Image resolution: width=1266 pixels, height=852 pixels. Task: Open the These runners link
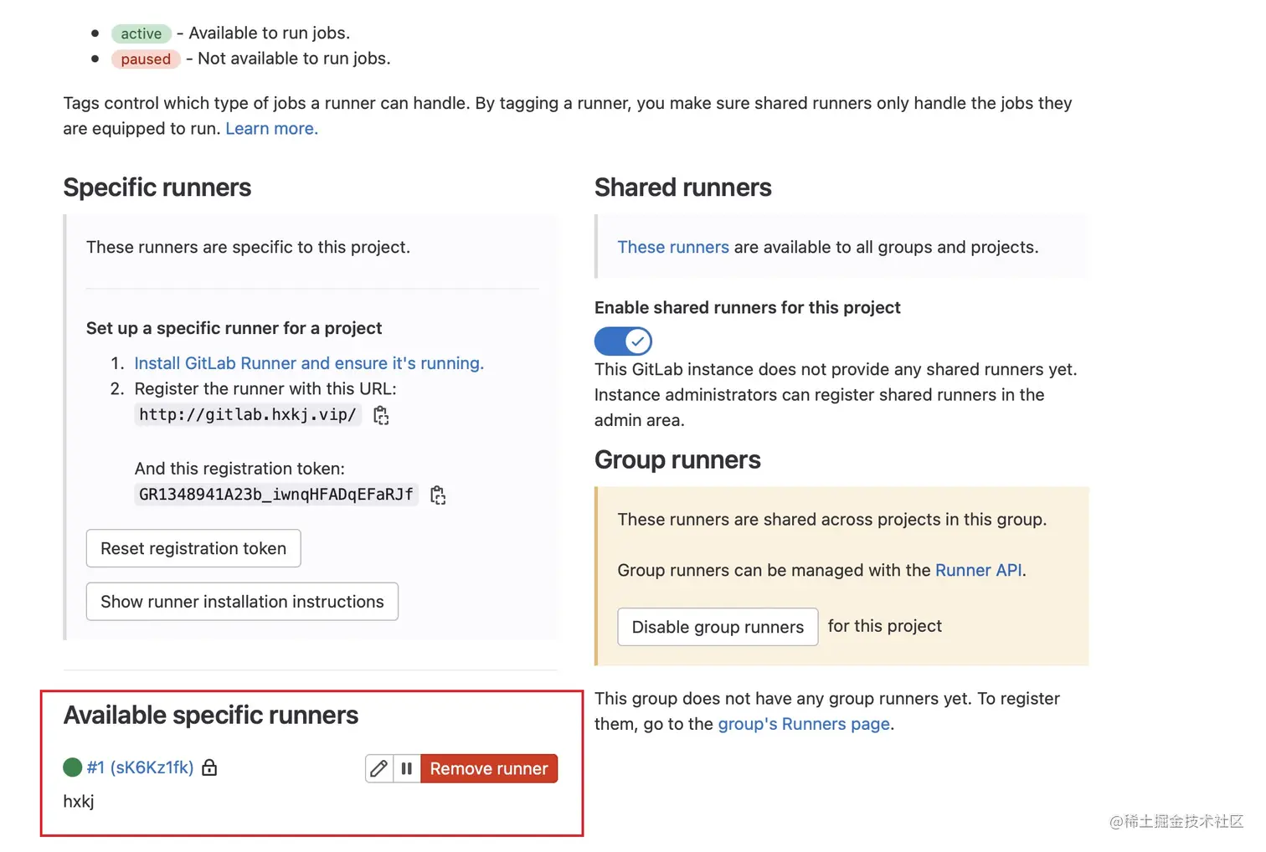(673, 247)
